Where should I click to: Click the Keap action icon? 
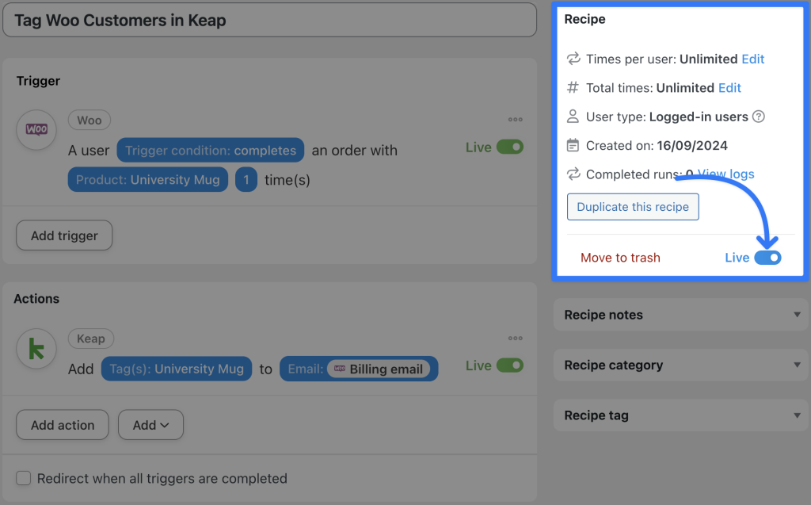coord(36,349)
